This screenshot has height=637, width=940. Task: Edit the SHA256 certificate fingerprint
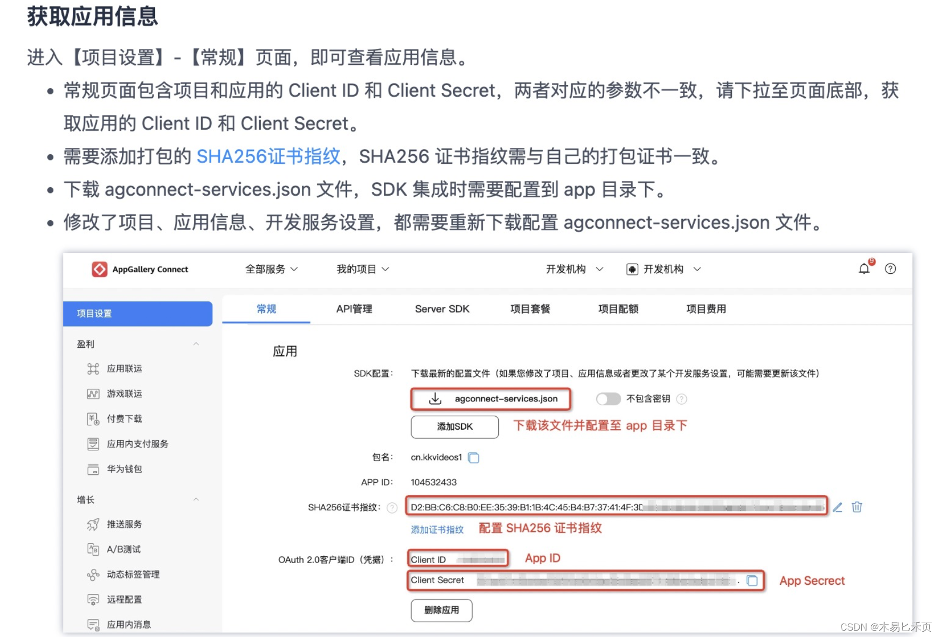click(837, 507)
